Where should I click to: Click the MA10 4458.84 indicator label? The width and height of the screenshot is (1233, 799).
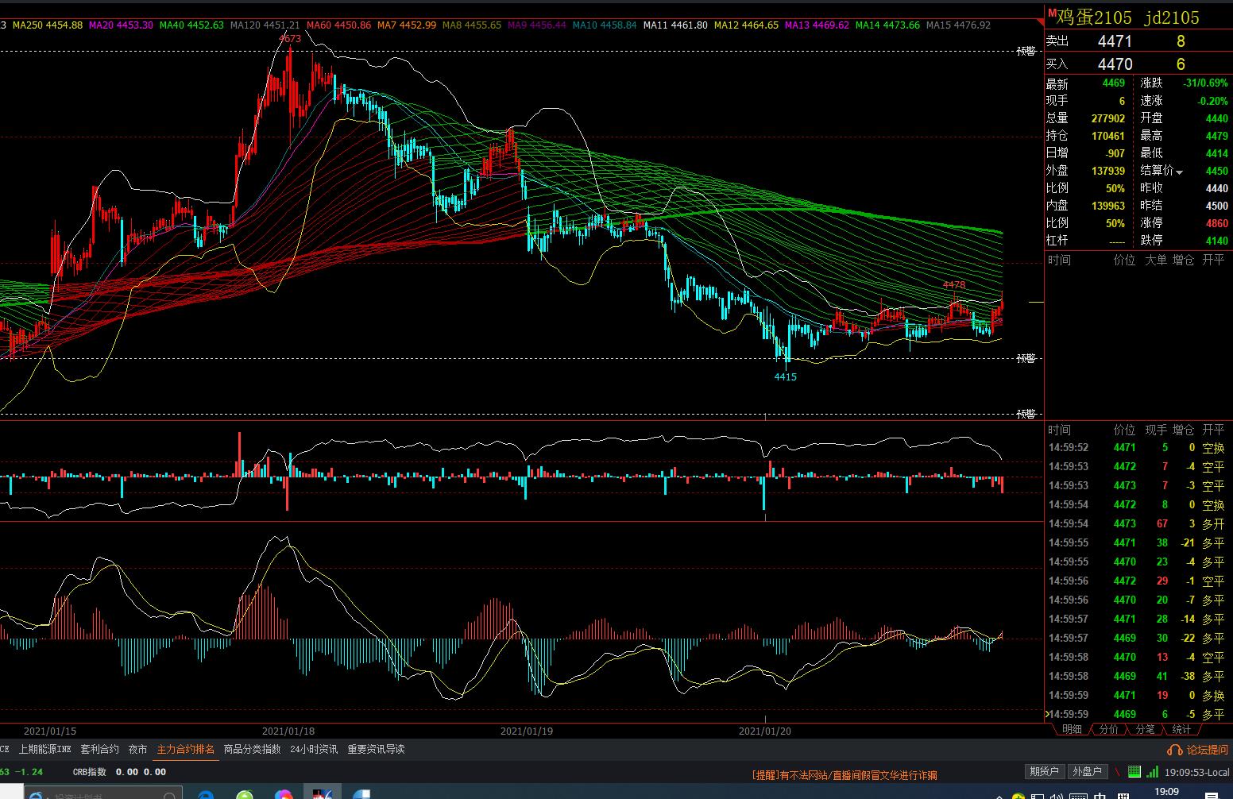(605, 25)
